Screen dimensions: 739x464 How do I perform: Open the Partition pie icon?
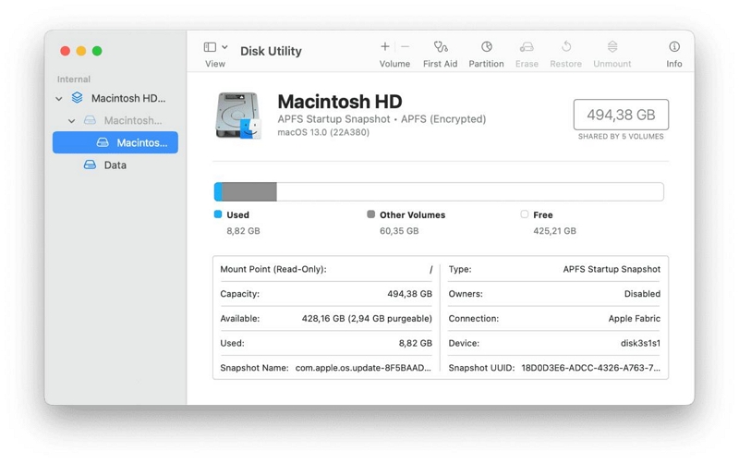pos(487,46)
